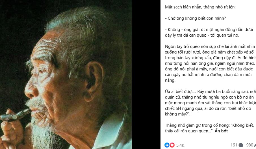Image resolution: width=256 pixels, height=149 pixels.
Task: Open the 980 shares count
Action: (x=250, y=145)
